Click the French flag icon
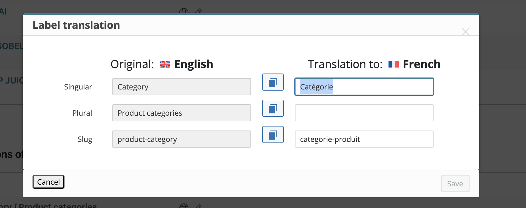Image resolution: width=526 pixels, height=208 pixels. [x=393, y=64]
